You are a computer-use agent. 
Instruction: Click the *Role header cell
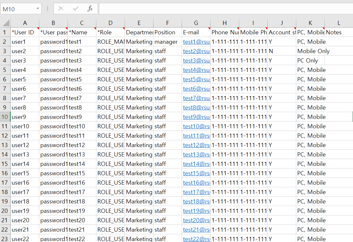click(x=110, y=32)
